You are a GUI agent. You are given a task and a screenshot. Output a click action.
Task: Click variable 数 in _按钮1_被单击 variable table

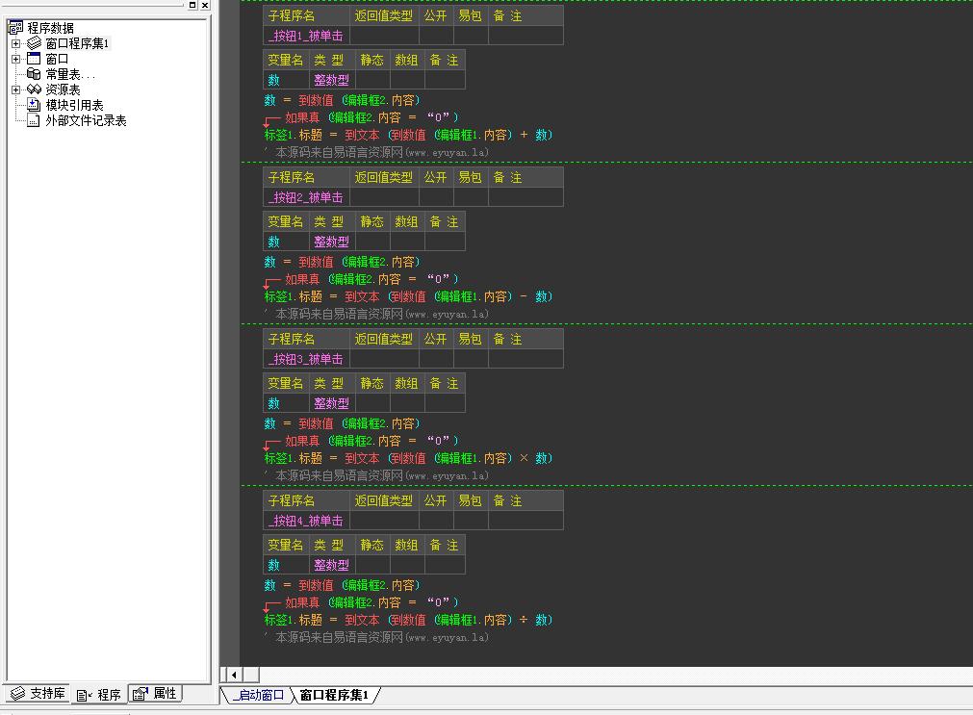[x=273, y=80]
